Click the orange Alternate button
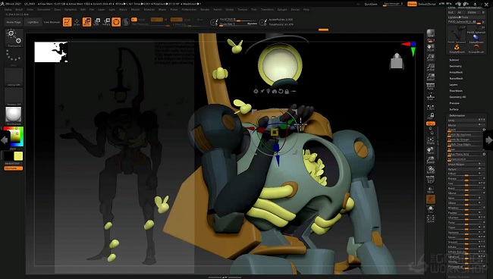This screenshot has width=493, height=279. 13,168
